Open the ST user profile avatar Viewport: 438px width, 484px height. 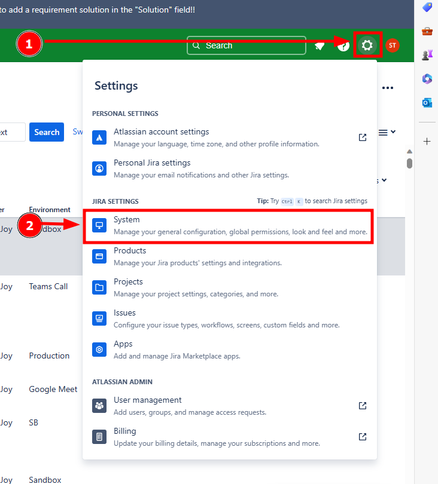tap(392, 45)
